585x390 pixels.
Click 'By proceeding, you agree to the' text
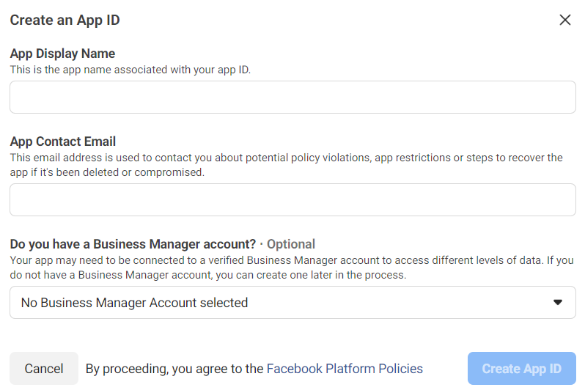point(174,369)
